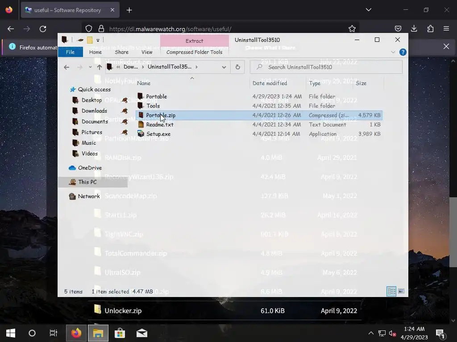Dismiss the Firefox notification bar
Screen dimensions: 457x342
point(446,46)
